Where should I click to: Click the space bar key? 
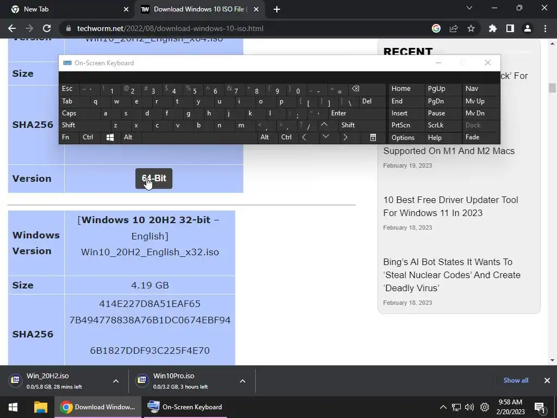click(x=200, y=138)
